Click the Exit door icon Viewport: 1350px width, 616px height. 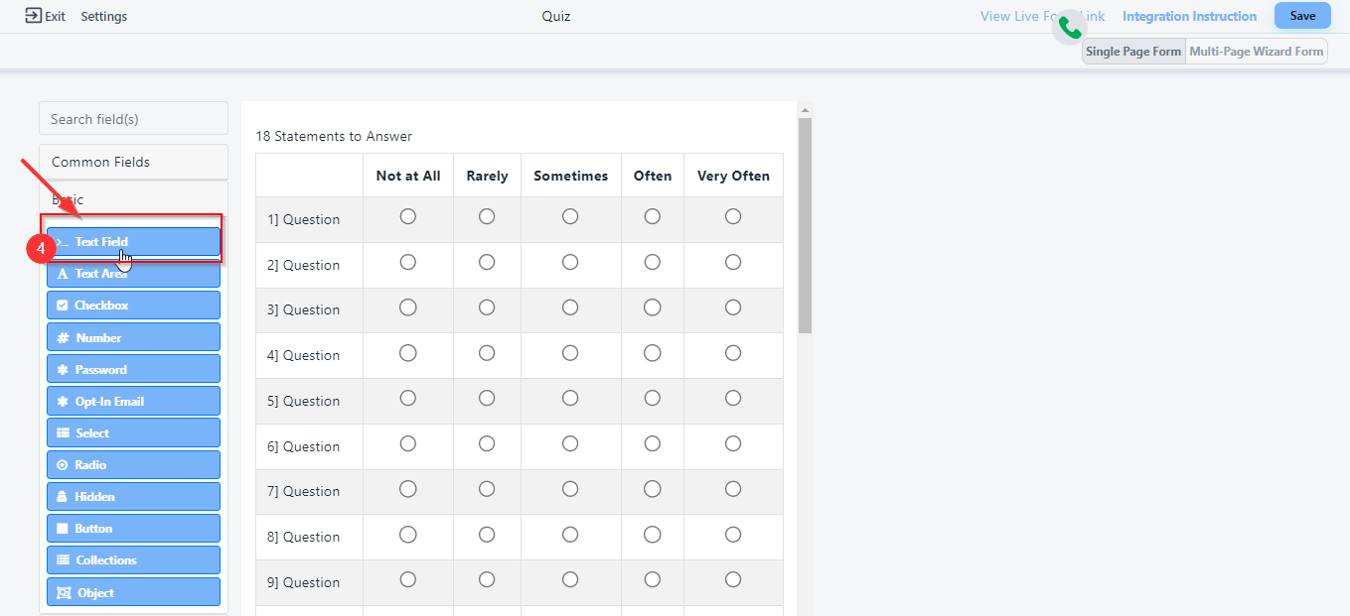[33, 16]
